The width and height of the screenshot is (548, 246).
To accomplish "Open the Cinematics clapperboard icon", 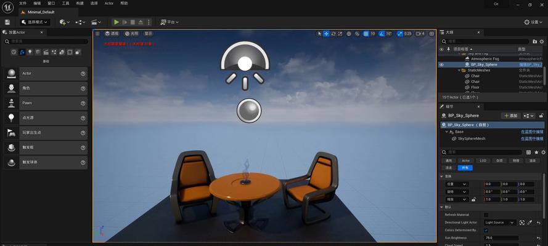I will (x=96, y=22).
